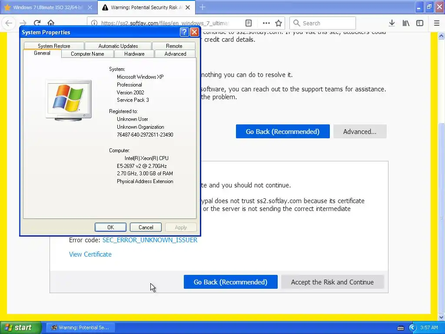The image size is (445, 334).
Task: Click the taskbar clock showing 3:57 AM
Action: click(x=429, y=327)
